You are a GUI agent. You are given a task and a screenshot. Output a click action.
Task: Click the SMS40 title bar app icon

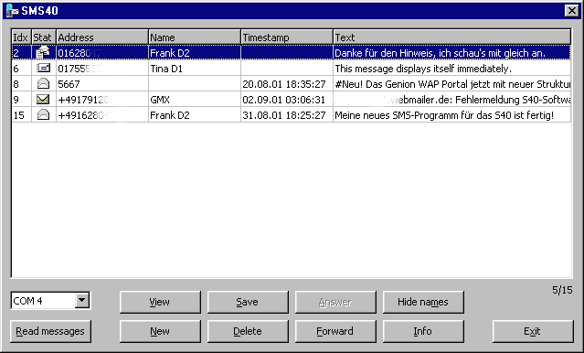click(x=12, y=10)
